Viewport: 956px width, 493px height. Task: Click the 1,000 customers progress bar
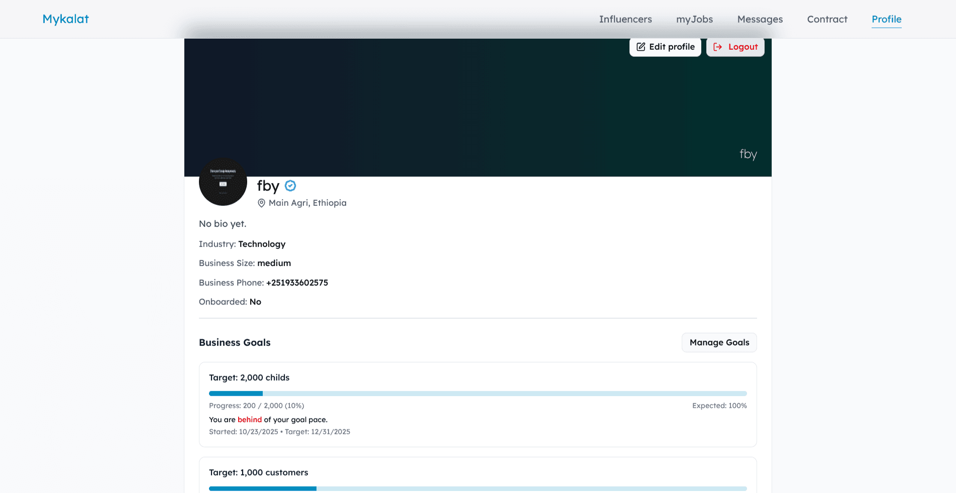[x=477, y=488]
